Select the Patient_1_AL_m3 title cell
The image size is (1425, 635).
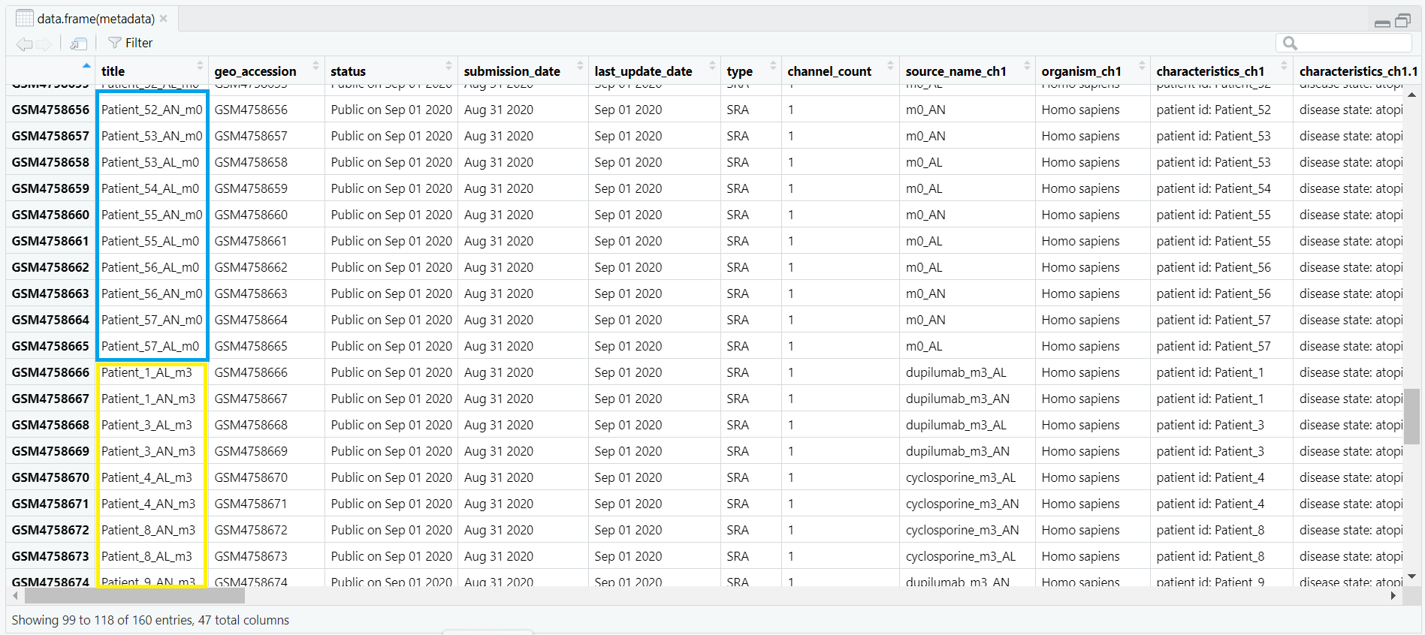pos(147,372)
